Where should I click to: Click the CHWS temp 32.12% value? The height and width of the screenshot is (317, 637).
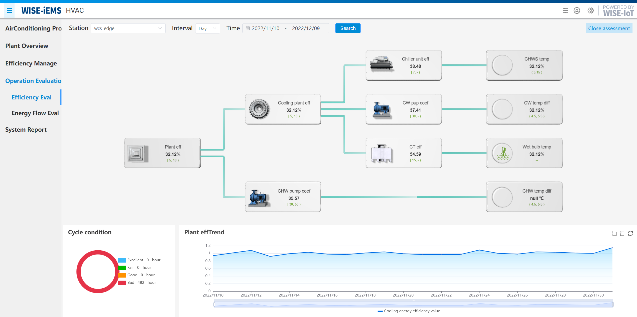(537, 66)
